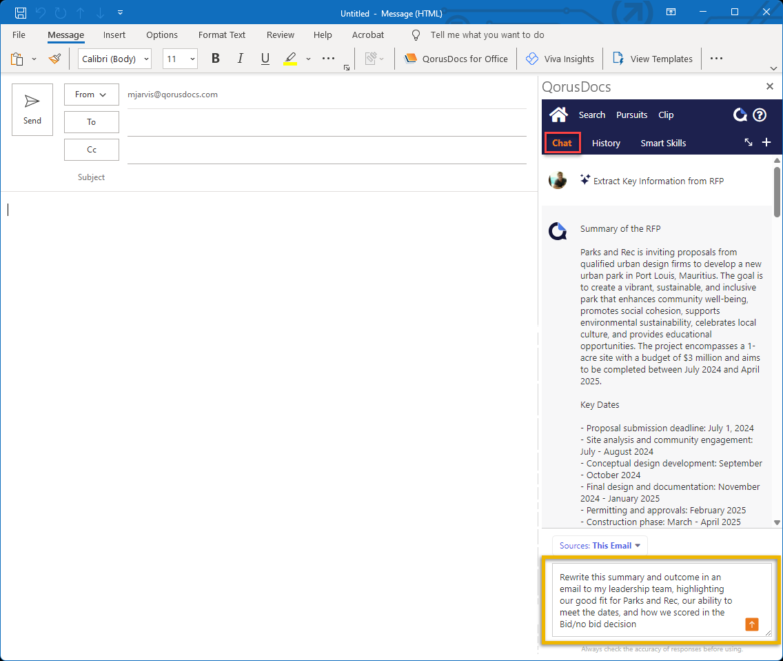Click the Format Painter brush icon

click(55, 59)
